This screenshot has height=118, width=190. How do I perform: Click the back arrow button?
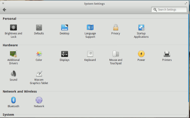(x=4, y=10)
